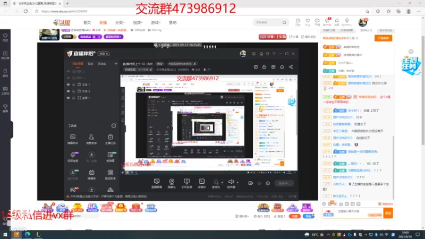Open Windows Start menu
This screenshot has height=239, width=425.
point(5,235)
